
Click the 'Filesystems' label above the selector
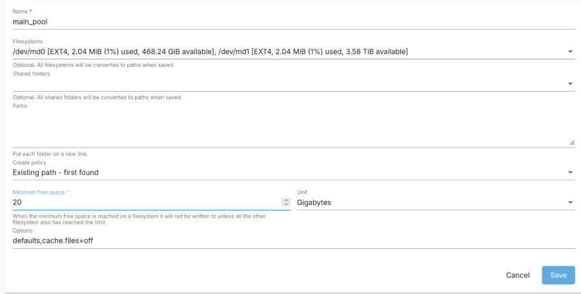27,41
